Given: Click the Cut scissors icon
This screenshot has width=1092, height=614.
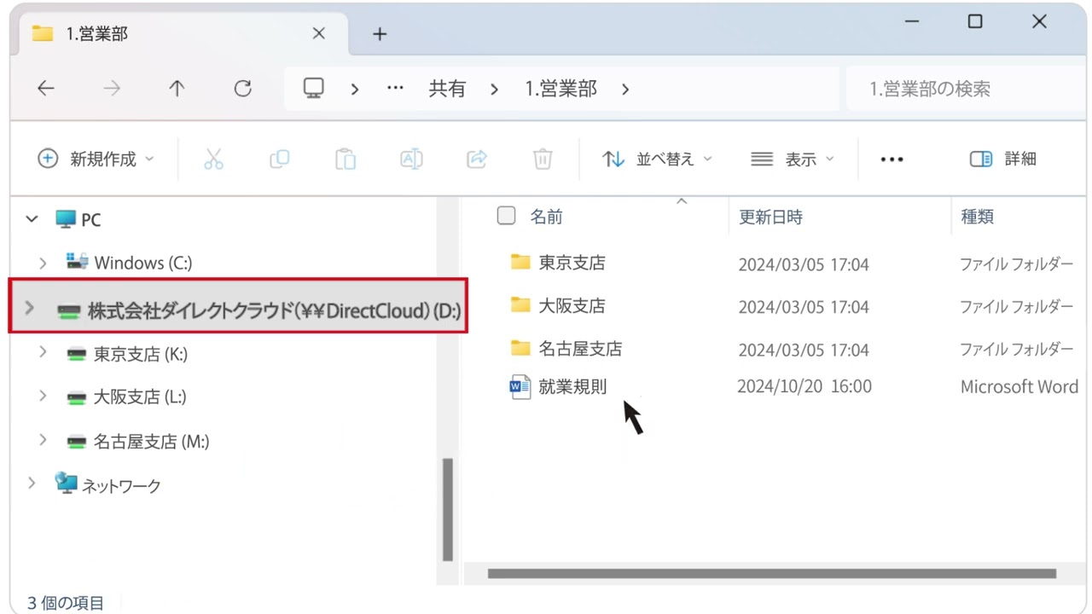Looking at the screenshot, I should click(x=213, y=159).
